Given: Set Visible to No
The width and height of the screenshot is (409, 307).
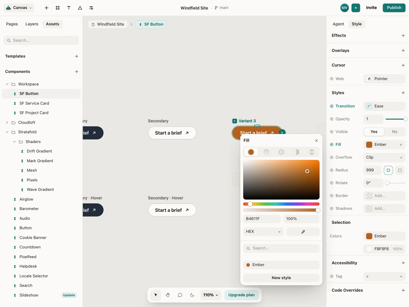Looking at the screenshot, I should click(395, 132).
